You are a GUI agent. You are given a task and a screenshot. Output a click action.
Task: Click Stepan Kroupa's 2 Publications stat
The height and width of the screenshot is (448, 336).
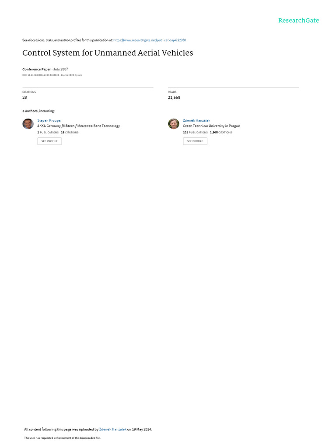(x=48, y=133)
